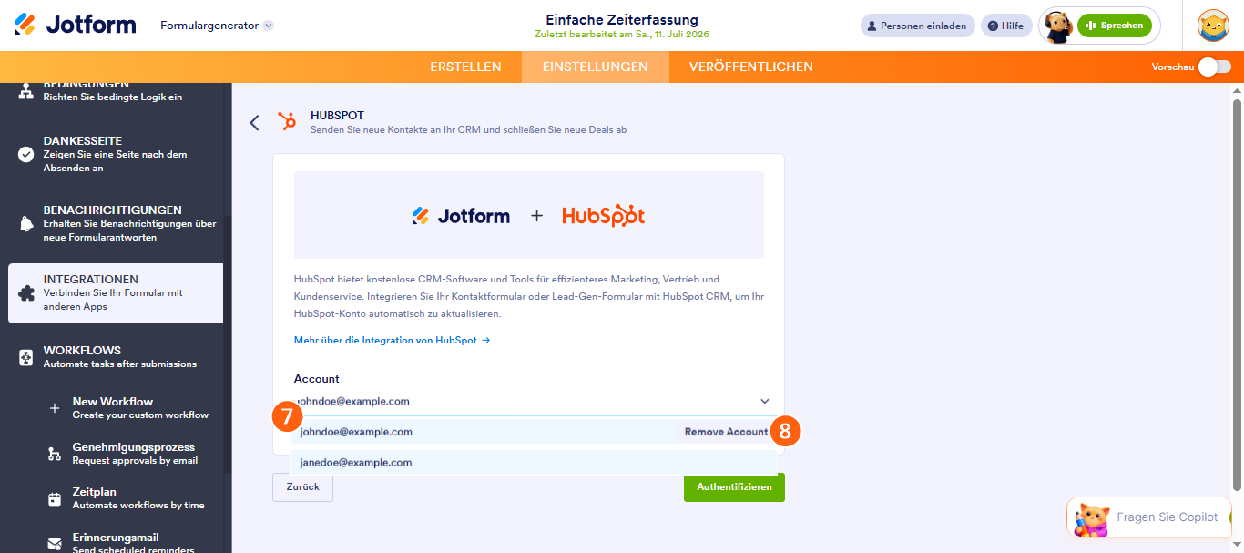Click Remove Account
Image resolution: width=1244 pixels, height=553 pixels.
726,432
